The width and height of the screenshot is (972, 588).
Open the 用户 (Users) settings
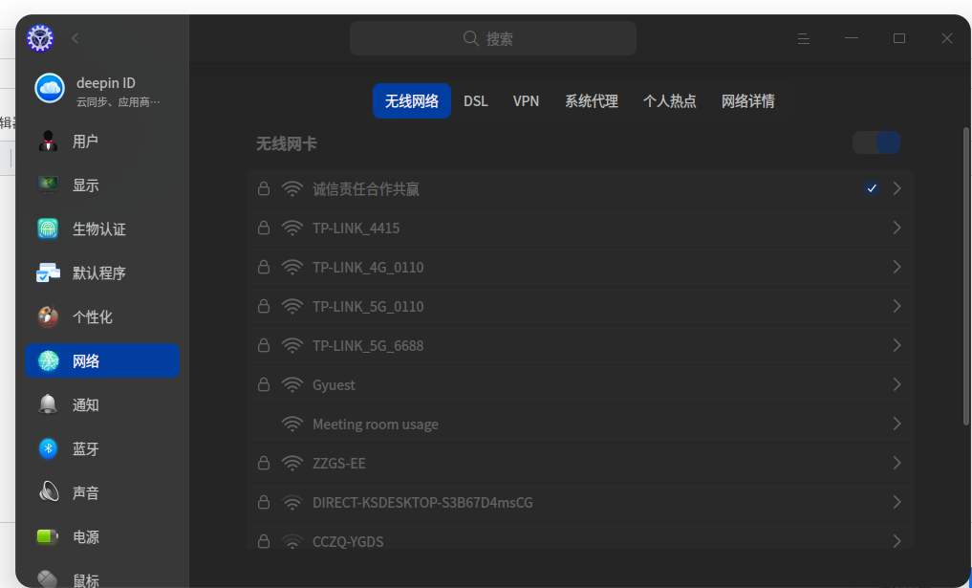pos(102,142)
